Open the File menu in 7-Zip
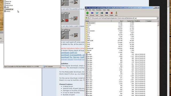The image size is (171, 96). click(x=86, y=10)
